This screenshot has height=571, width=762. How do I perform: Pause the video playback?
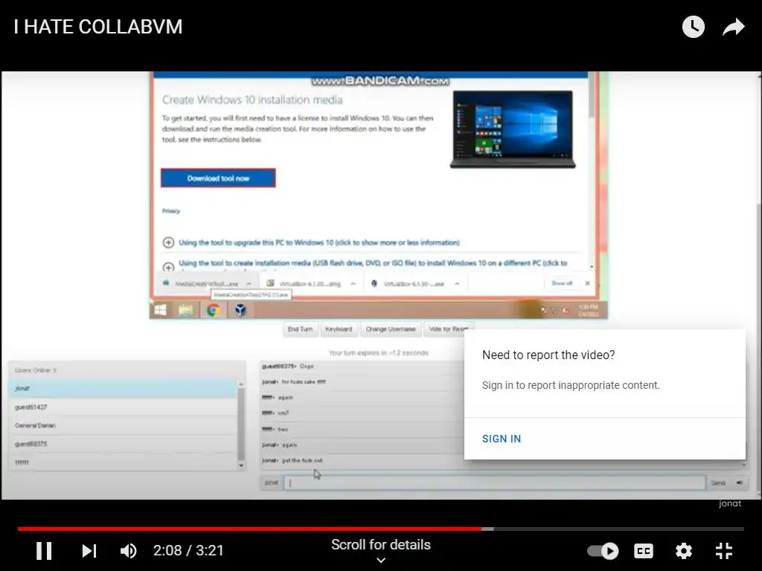[44, 551]
